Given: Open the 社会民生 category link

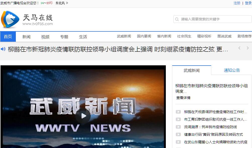Looking at the screenshot, I should (x=184, y=36).
